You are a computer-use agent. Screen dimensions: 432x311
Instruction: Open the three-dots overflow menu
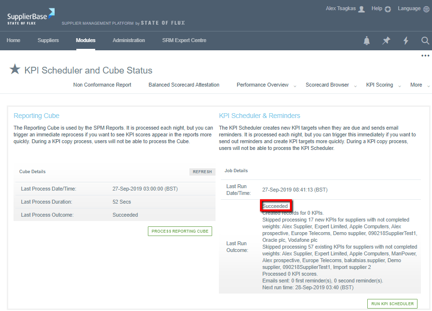point(425,56)
